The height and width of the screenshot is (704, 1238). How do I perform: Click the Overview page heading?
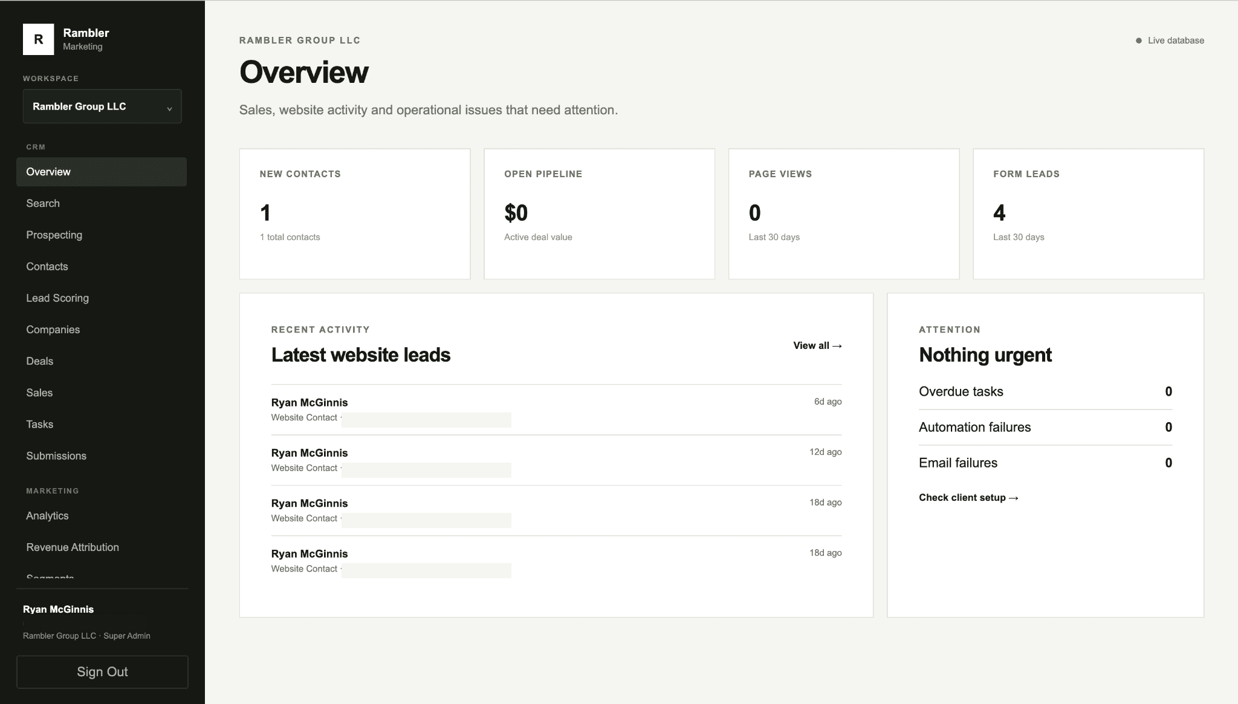pos(303,72)
